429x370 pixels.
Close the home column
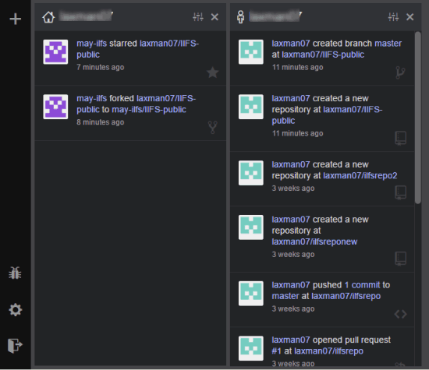(214, 17)
